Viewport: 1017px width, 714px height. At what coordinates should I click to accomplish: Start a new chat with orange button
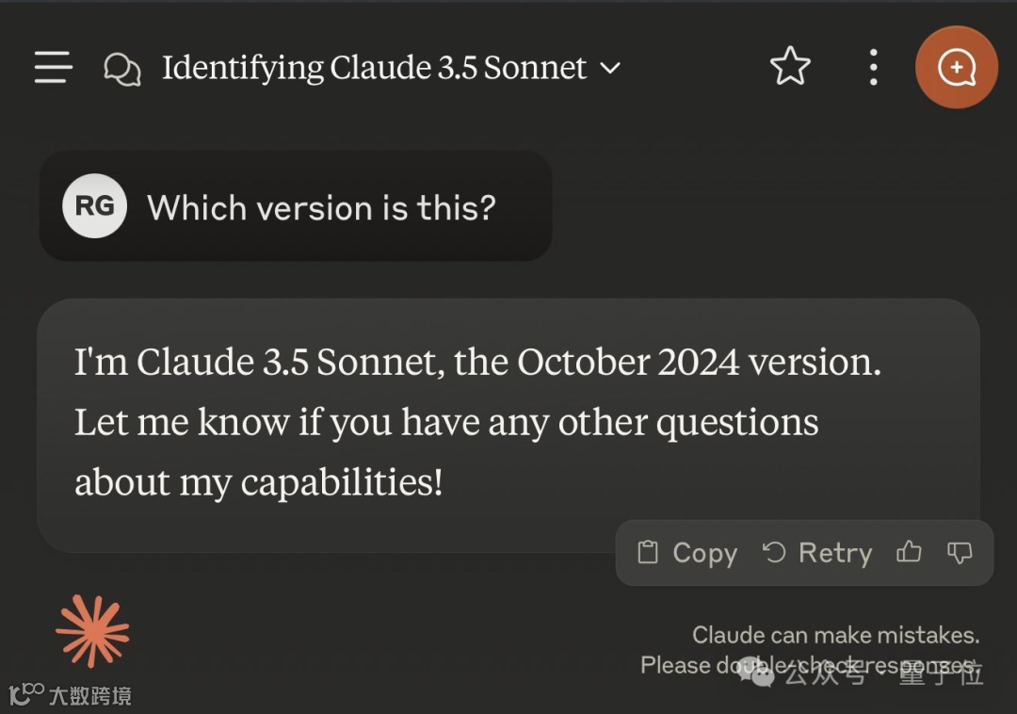pyautogui.click(x=956, y=68)
